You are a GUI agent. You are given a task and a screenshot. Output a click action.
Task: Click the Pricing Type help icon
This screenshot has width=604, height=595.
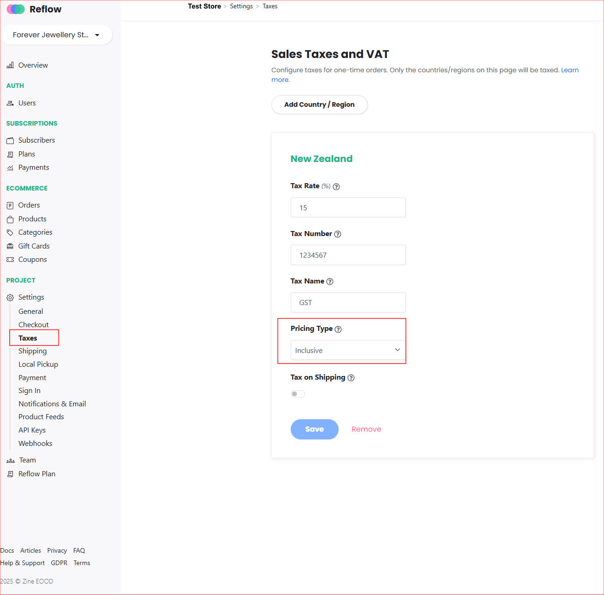[338, 329]
